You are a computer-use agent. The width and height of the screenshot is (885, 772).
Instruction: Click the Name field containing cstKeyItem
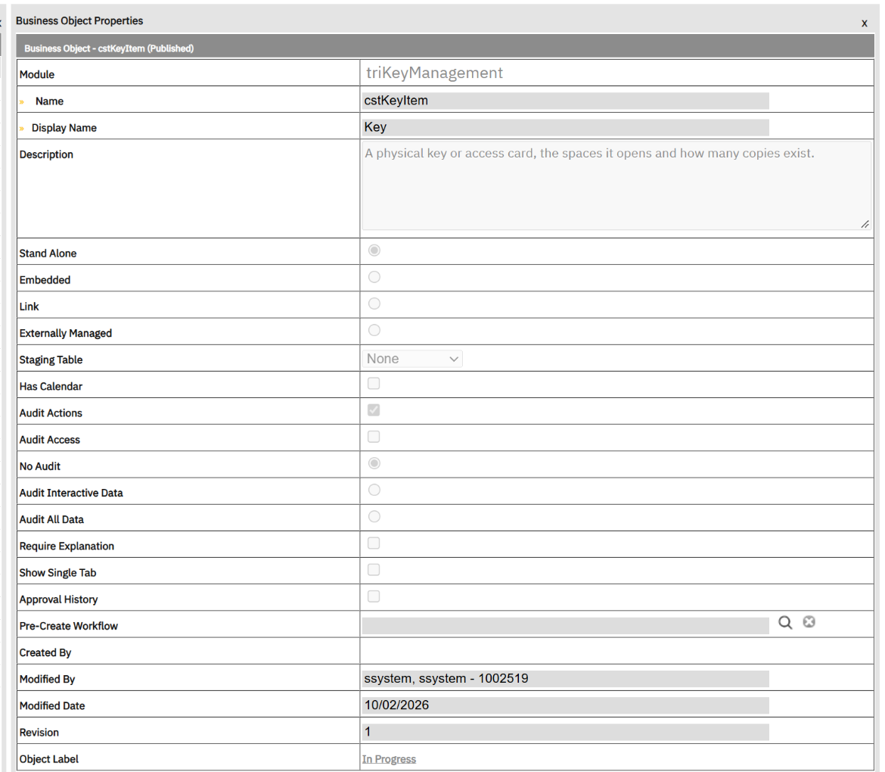(566, 101)
